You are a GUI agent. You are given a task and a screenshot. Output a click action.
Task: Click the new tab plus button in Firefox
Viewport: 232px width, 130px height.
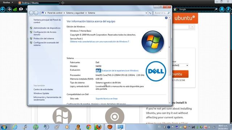[63, 3]
